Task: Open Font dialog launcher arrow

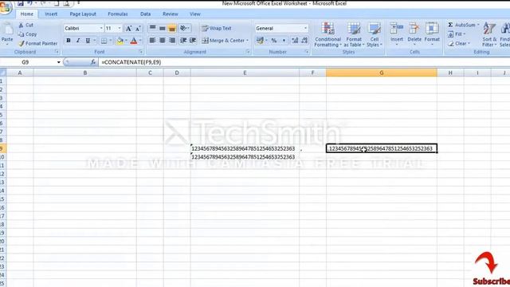Action: click(x=141, y=52)
